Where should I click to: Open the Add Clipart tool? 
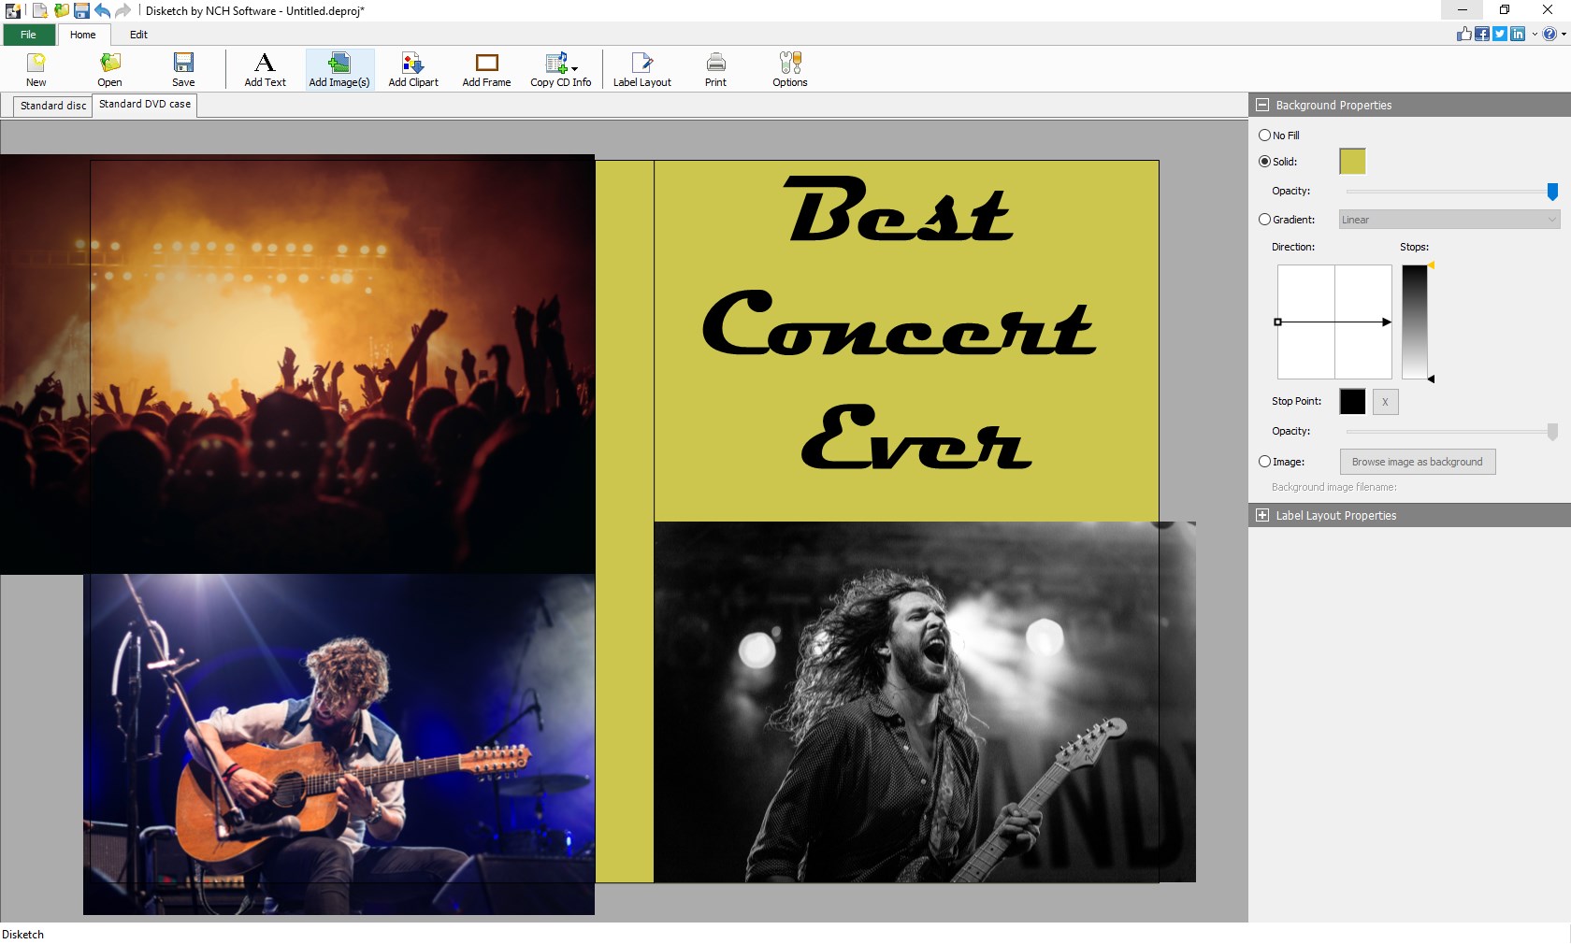pos(412,69)
